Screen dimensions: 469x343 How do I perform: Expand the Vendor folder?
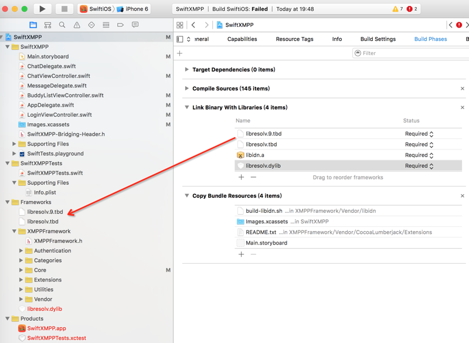21,299
